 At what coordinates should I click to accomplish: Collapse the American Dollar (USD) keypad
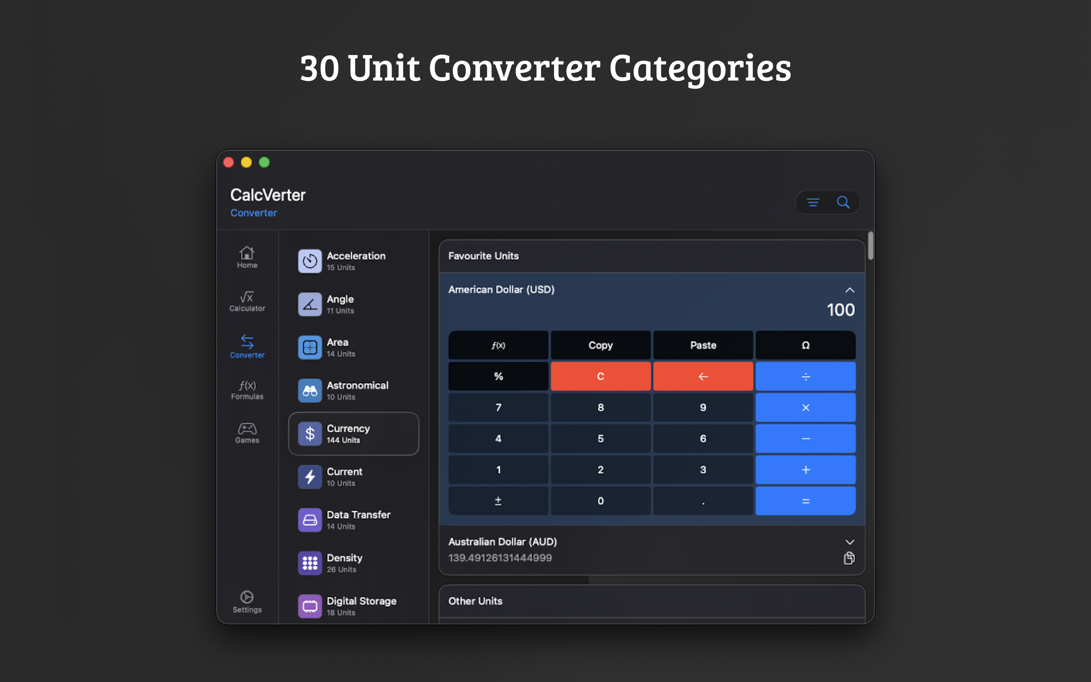pyautogui.click(x=849, y=290)
